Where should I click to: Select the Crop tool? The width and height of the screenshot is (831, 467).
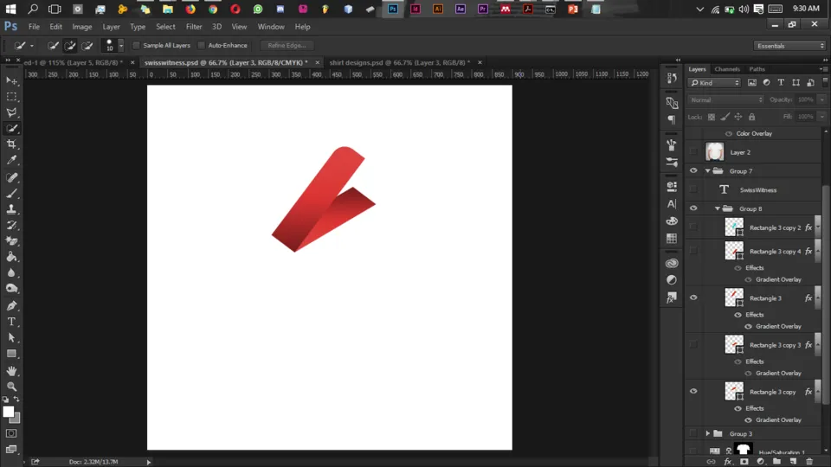pos(12,144)
